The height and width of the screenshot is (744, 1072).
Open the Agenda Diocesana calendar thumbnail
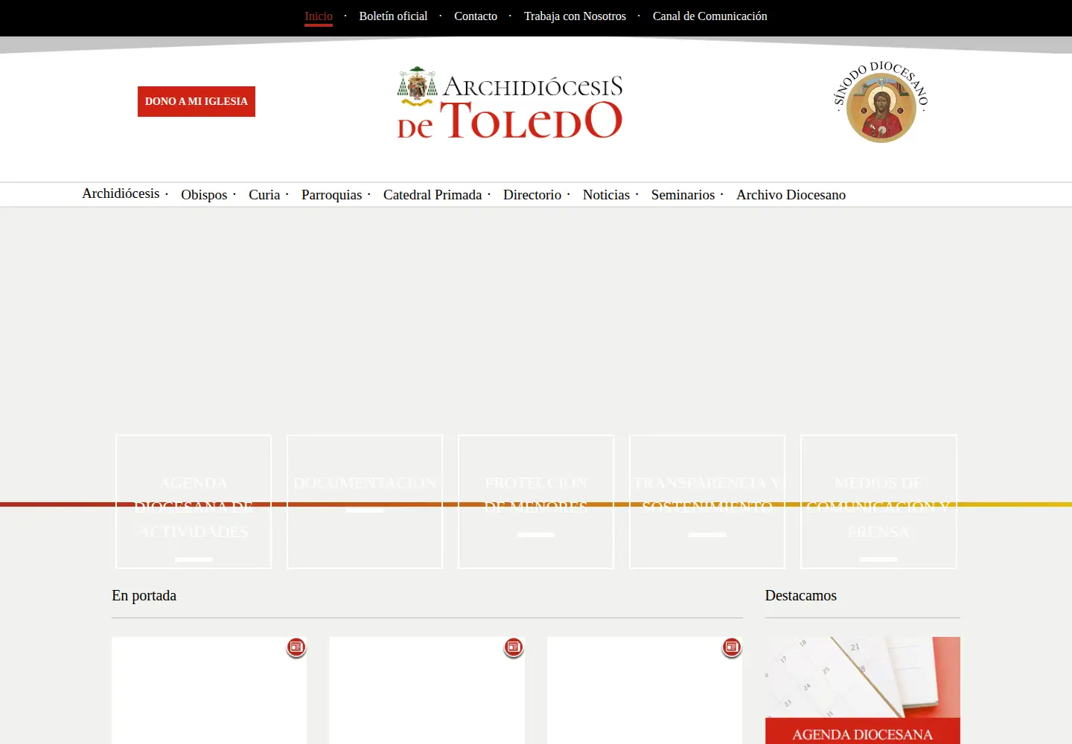coord(863,690)
